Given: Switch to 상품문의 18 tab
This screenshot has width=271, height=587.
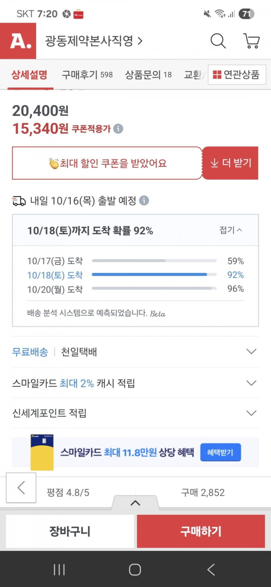Looking at the screenshot, I should pyautogui.click(x=148, y=75).
